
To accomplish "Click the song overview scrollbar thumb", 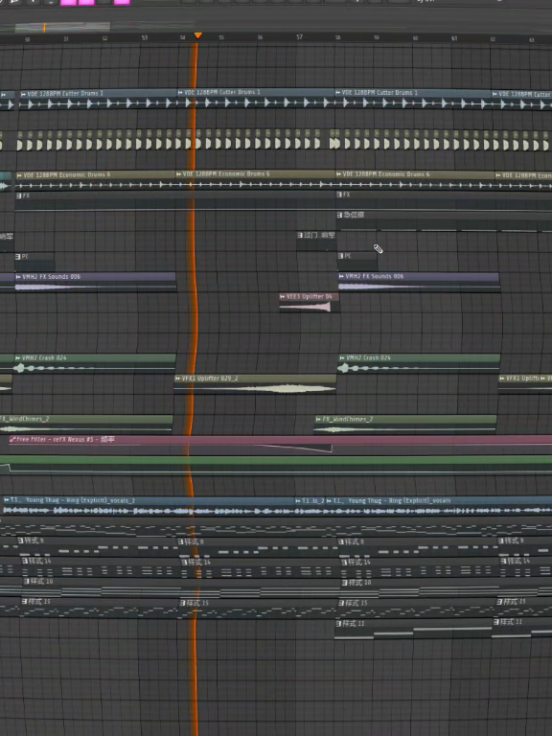I will [x=62, y=27].
